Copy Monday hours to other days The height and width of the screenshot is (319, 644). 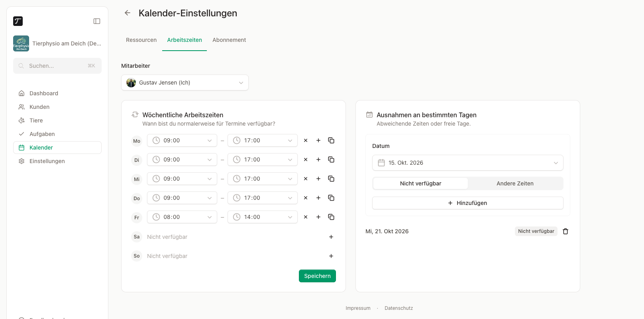pos(331,140)
